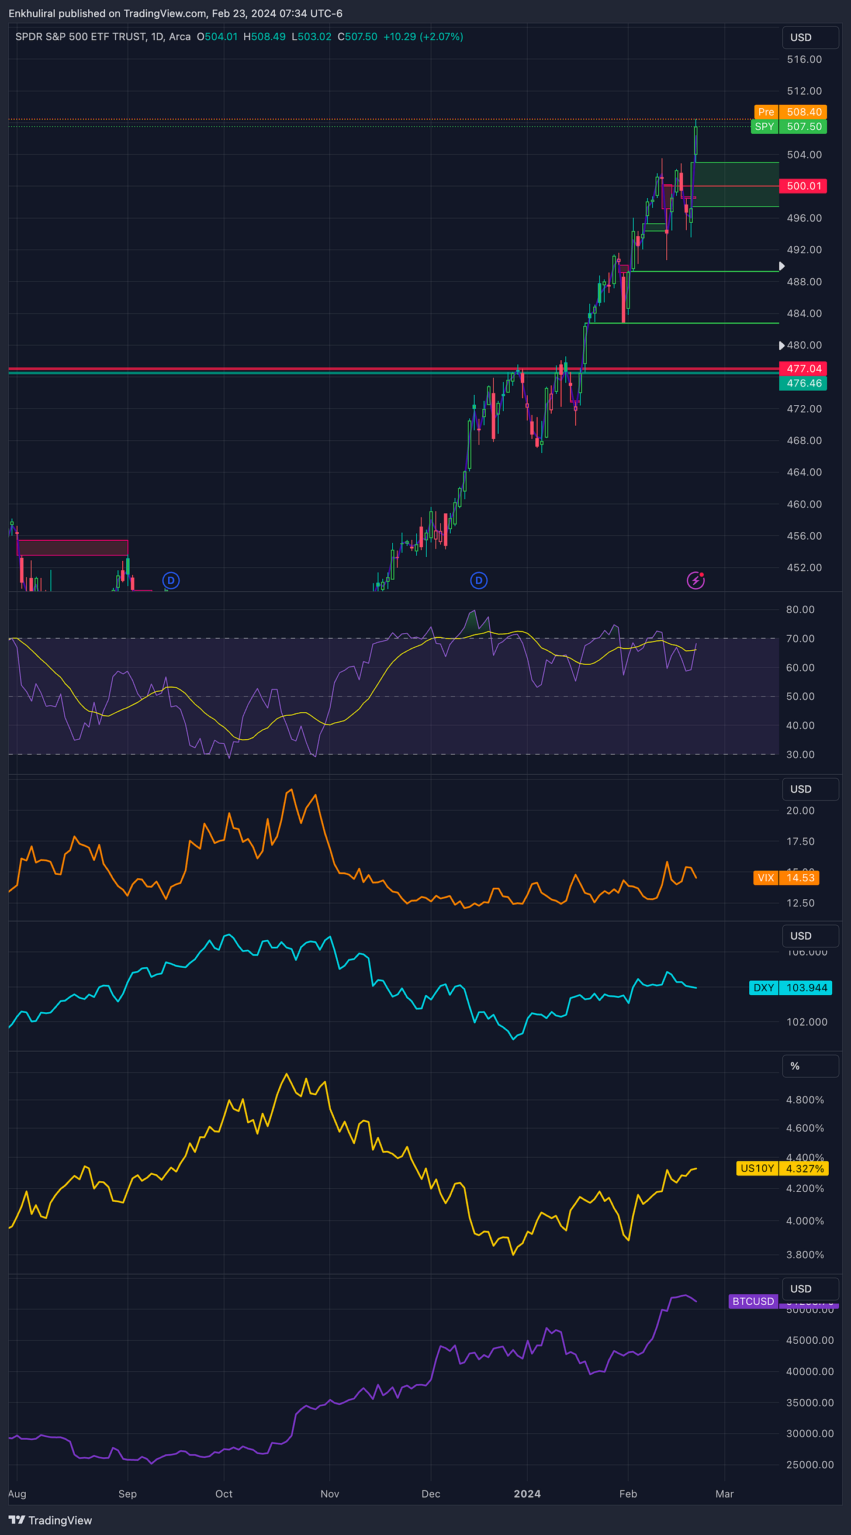
Task: Click the SPDR S&P 500 ETF TRUST title
Action: point(81,37)
